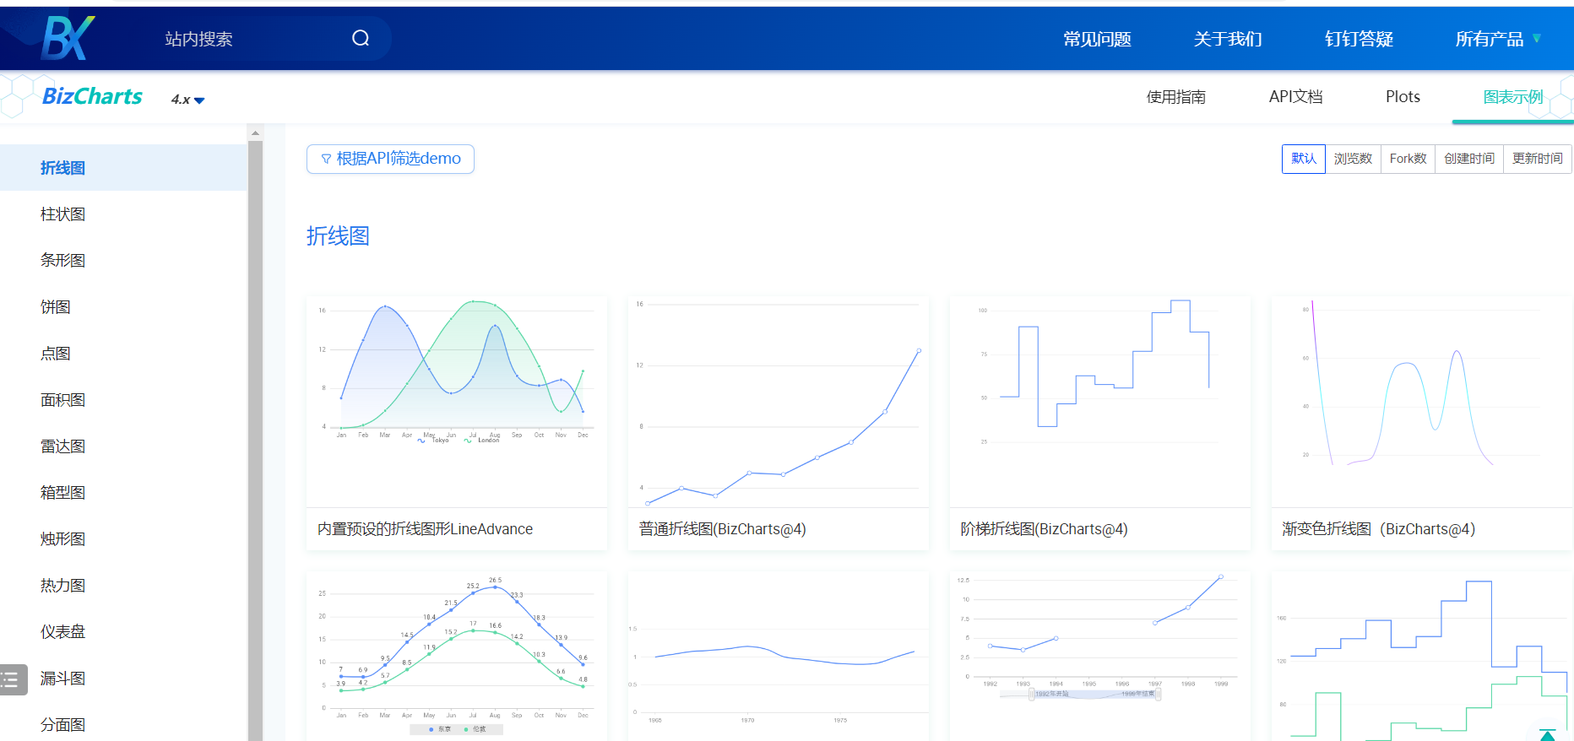
Task: Open the 4.x version dropdown
Action: (187, 100)
